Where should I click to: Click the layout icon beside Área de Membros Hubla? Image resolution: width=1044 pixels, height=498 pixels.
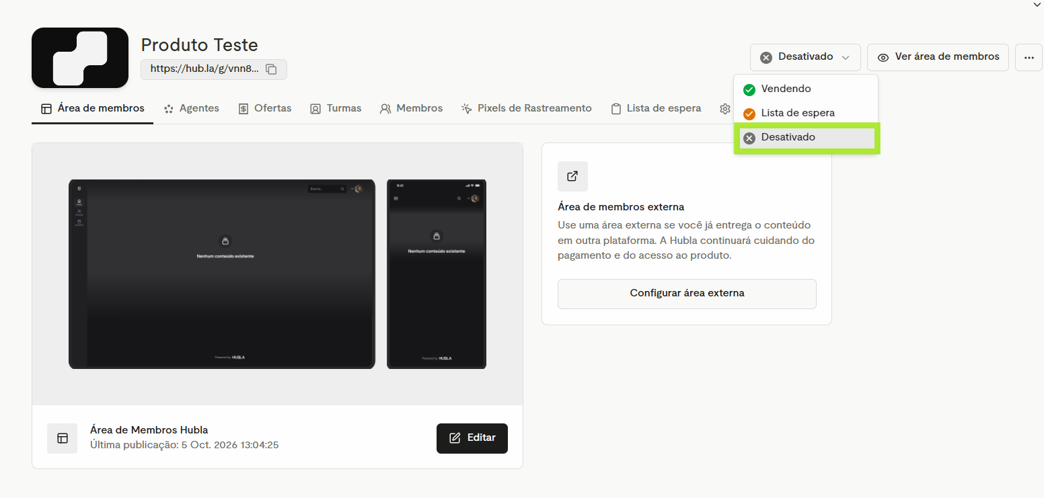coord(63,438)
